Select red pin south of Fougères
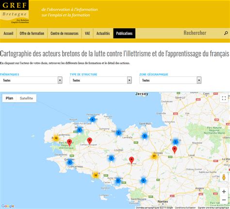 (175, 150)
